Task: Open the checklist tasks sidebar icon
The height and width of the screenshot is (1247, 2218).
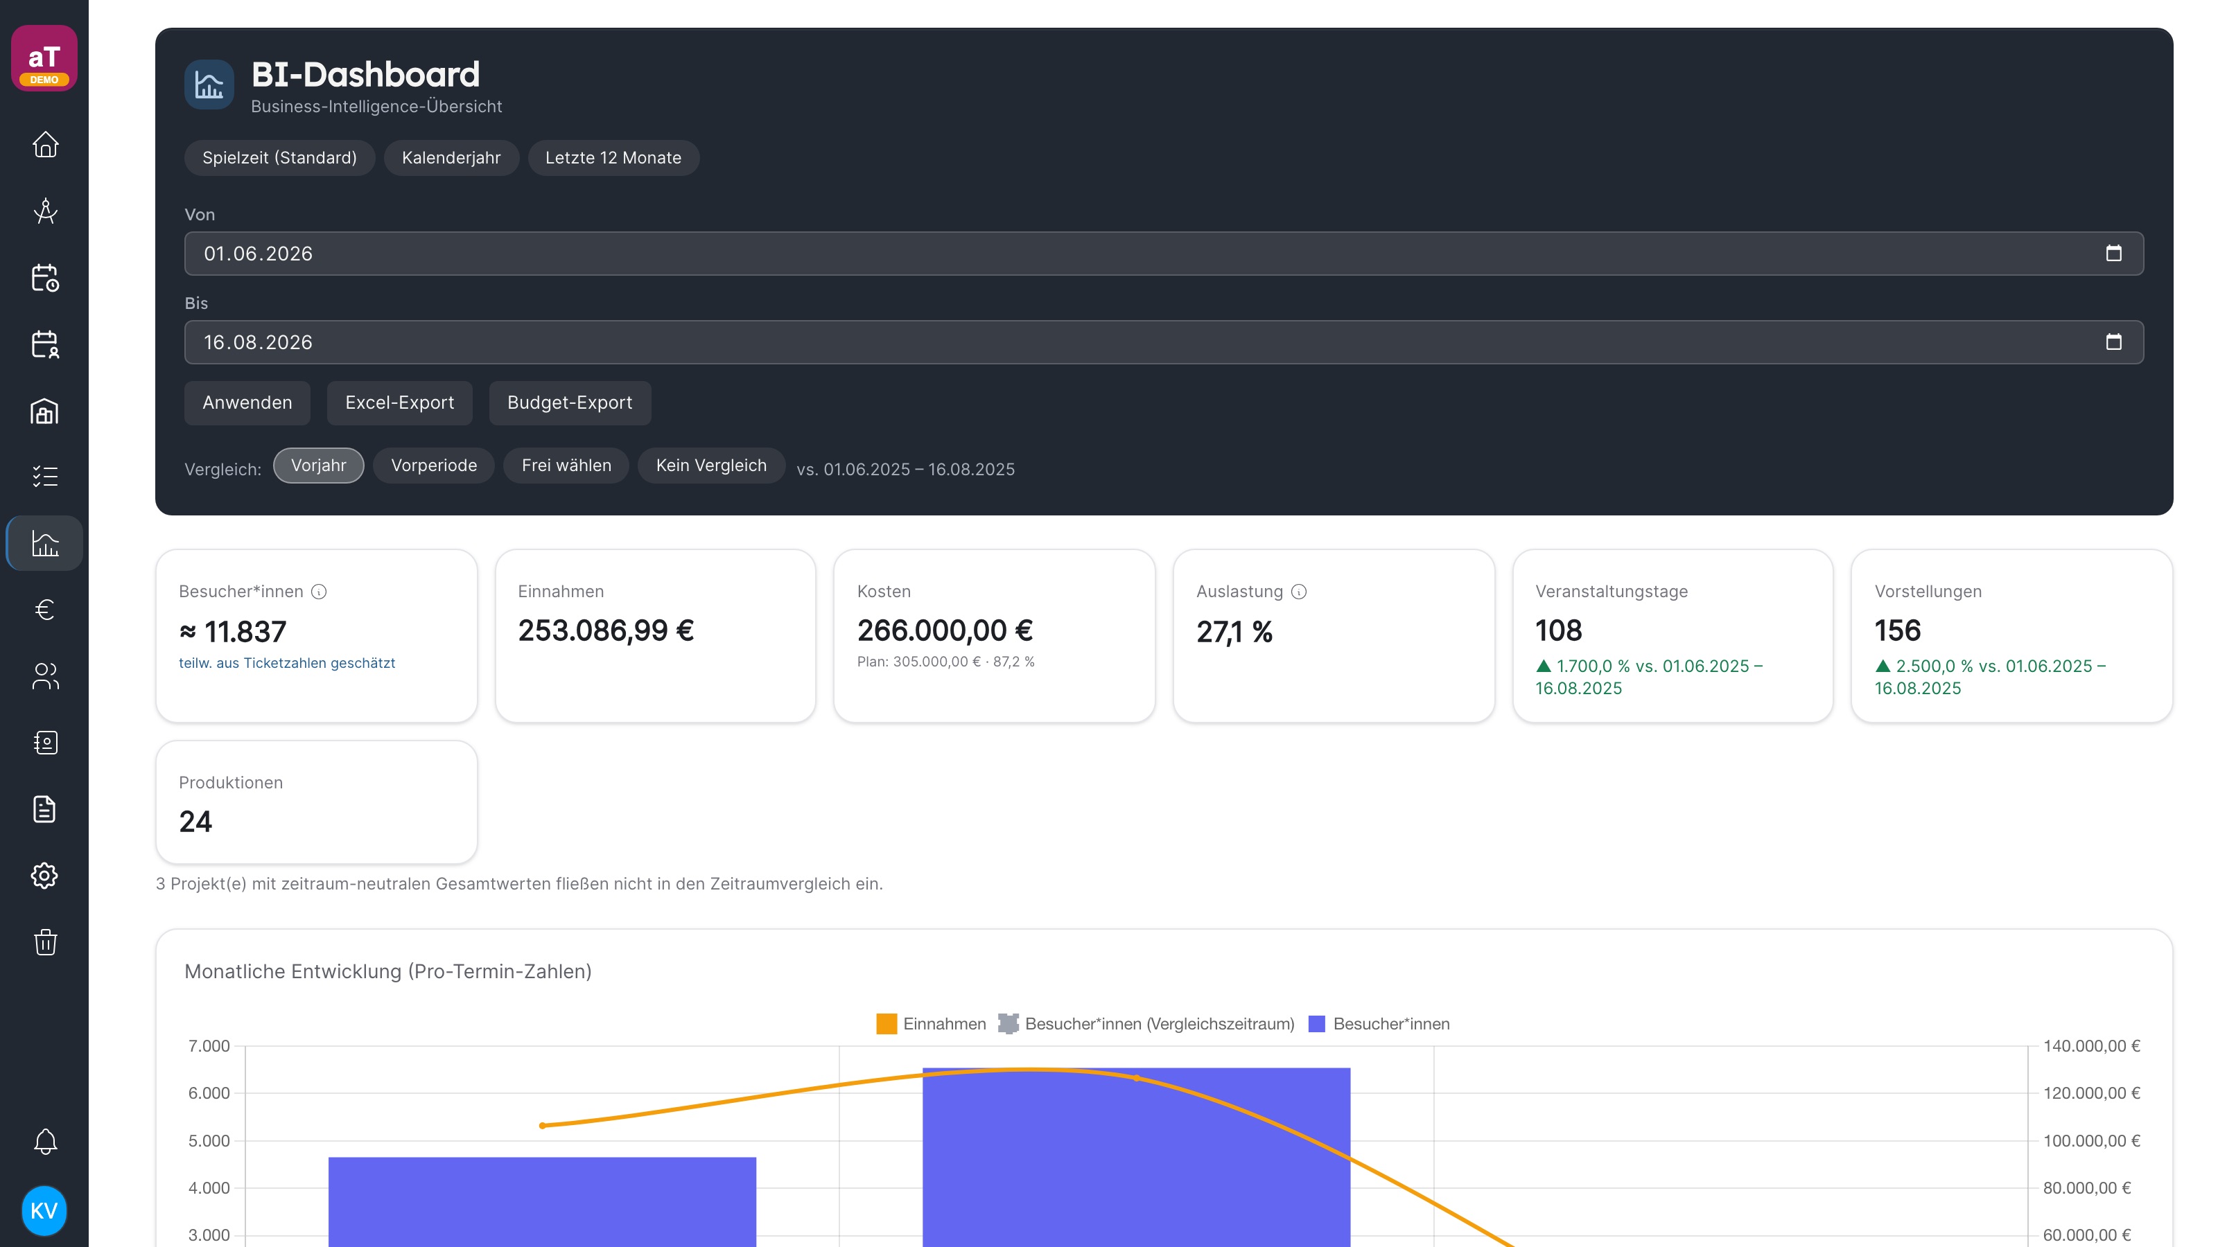Action: 45,477
